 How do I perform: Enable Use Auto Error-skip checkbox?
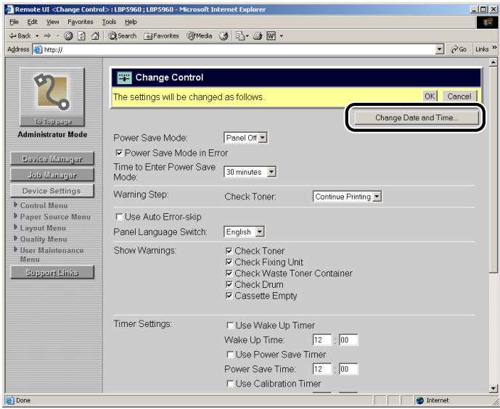coord(119,217)
